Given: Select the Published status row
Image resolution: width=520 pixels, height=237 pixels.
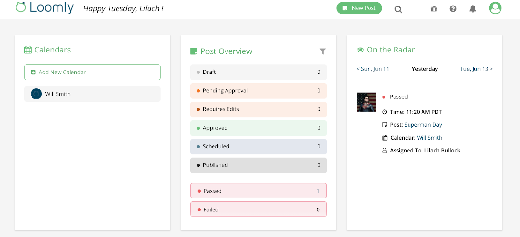Looking at the screenshot, I should tap(258, 165).
